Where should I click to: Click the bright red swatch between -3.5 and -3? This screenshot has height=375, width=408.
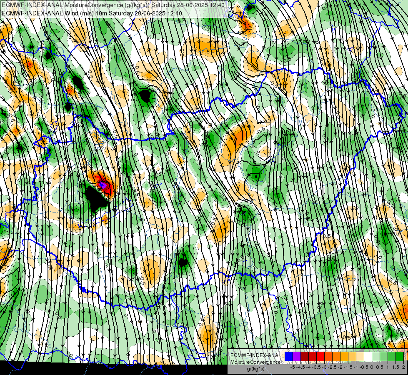pyautogui.click(x=320, y=356)
